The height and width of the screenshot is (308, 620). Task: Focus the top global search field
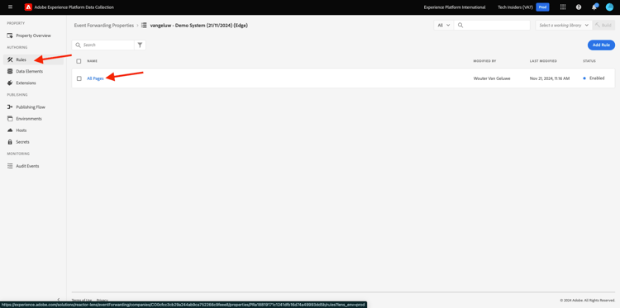point(492,26)
